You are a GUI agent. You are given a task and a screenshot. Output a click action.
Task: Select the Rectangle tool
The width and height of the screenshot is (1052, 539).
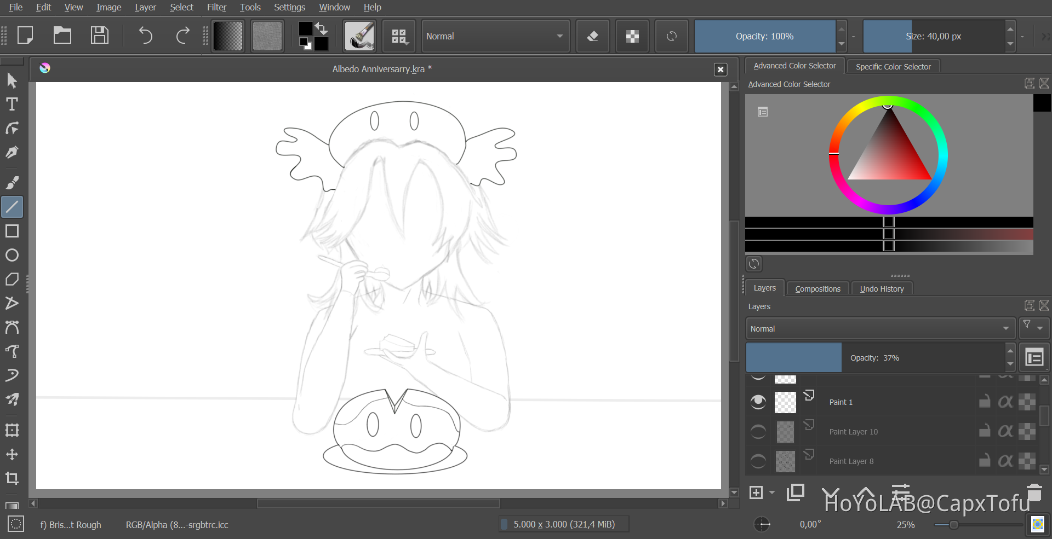point(12,231)
